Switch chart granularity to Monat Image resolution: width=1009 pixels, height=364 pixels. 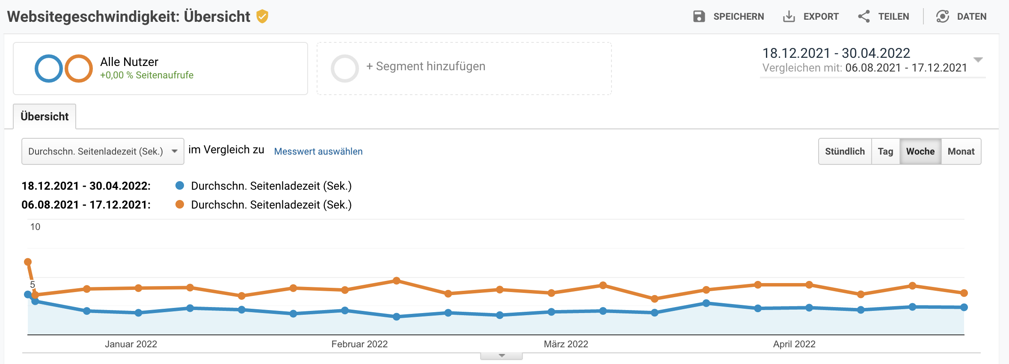(x=961, y=152)
